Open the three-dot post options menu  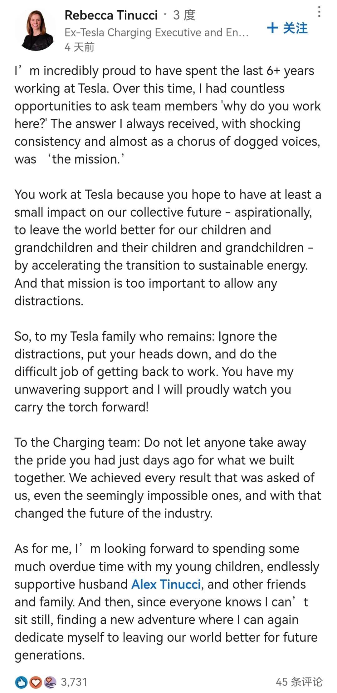tap(319, 12)
